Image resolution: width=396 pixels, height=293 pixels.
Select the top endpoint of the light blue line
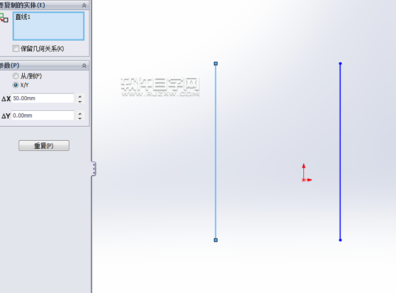pos(216,63)
